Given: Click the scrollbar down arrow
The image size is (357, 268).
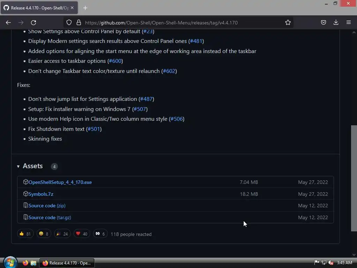Looking at the screenshot, I should (x=354, y=255).
